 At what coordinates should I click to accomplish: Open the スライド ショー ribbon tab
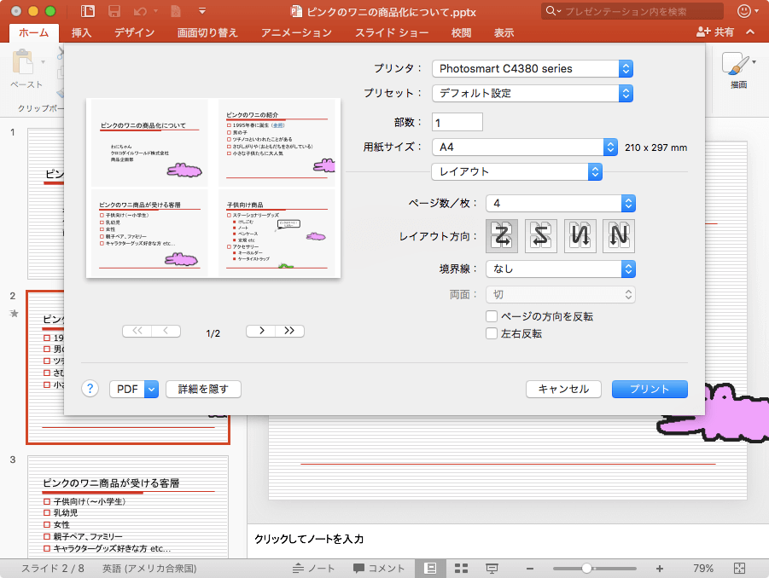(392, 32)
